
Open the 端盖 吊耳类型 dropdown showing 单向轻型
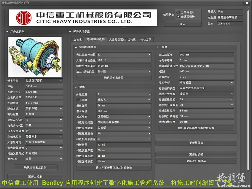point(206,82)
